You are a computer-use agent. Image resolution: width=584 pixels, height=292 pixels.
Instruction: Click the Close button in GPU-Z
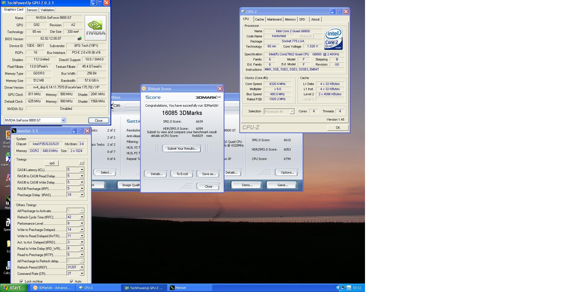(99, 120)
